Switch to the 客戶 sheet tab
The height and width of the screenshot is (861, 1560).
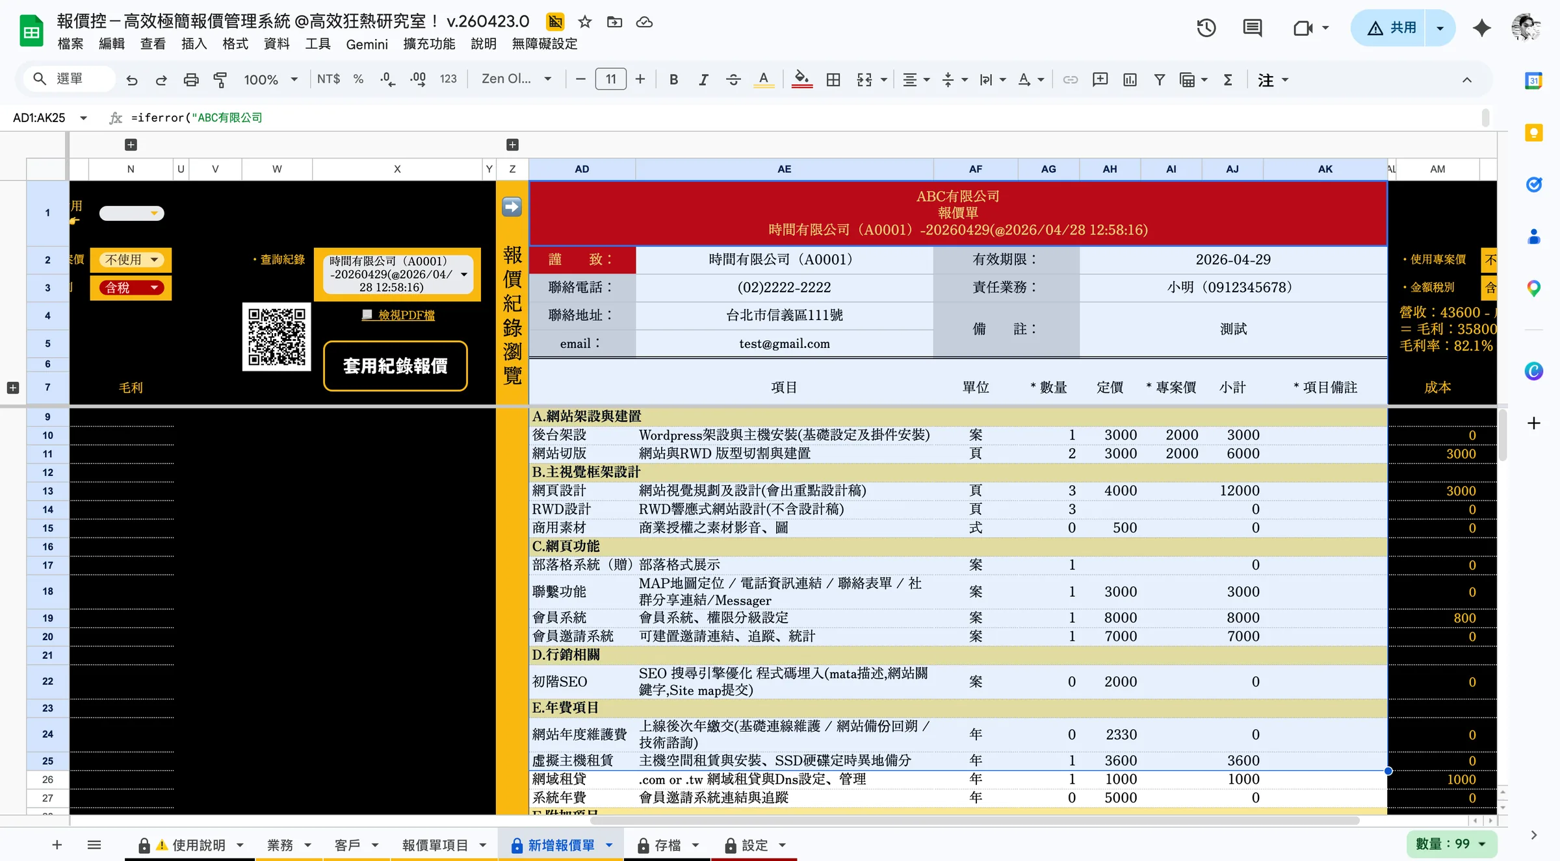click(x=356, y=845)
